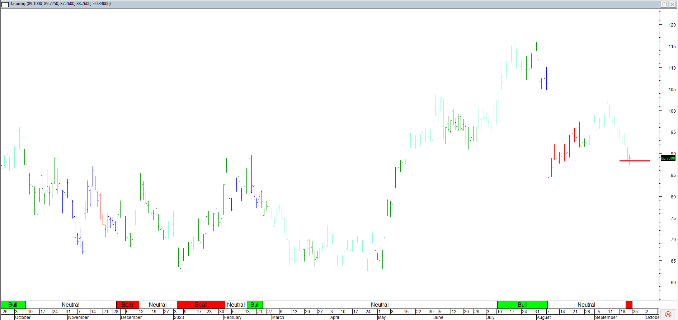Click the May month label on date axis
Screen dimensions: 678x320
click(382, 317)
